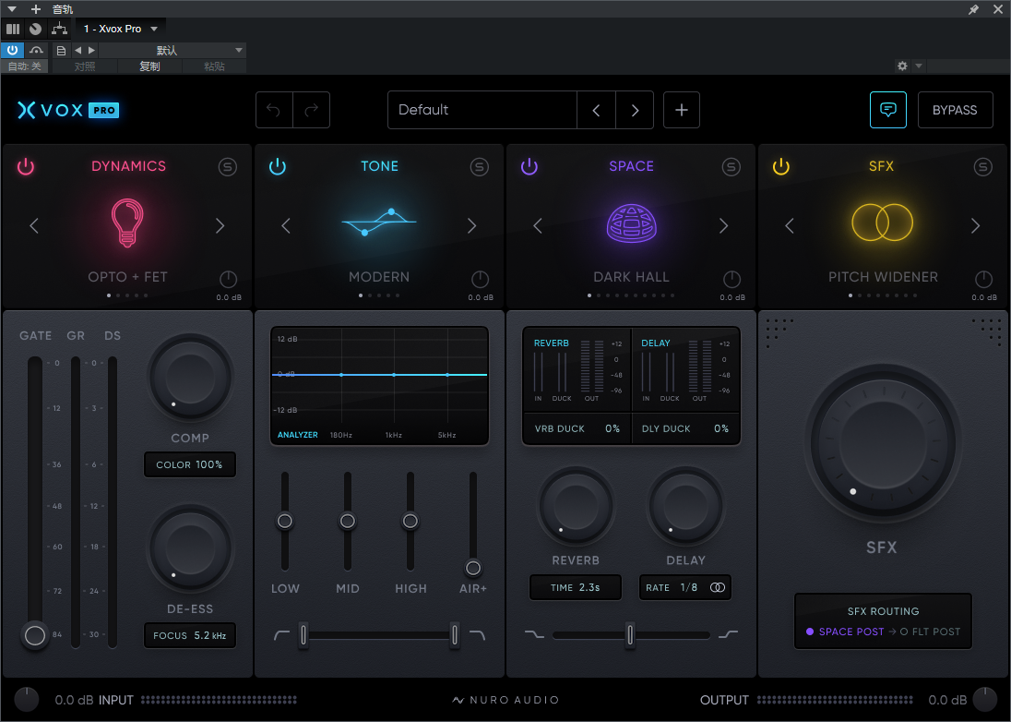This screenshot has width=1011, height=722.
Task: Select FLT POST routing option
Action: tap(930, 632)
